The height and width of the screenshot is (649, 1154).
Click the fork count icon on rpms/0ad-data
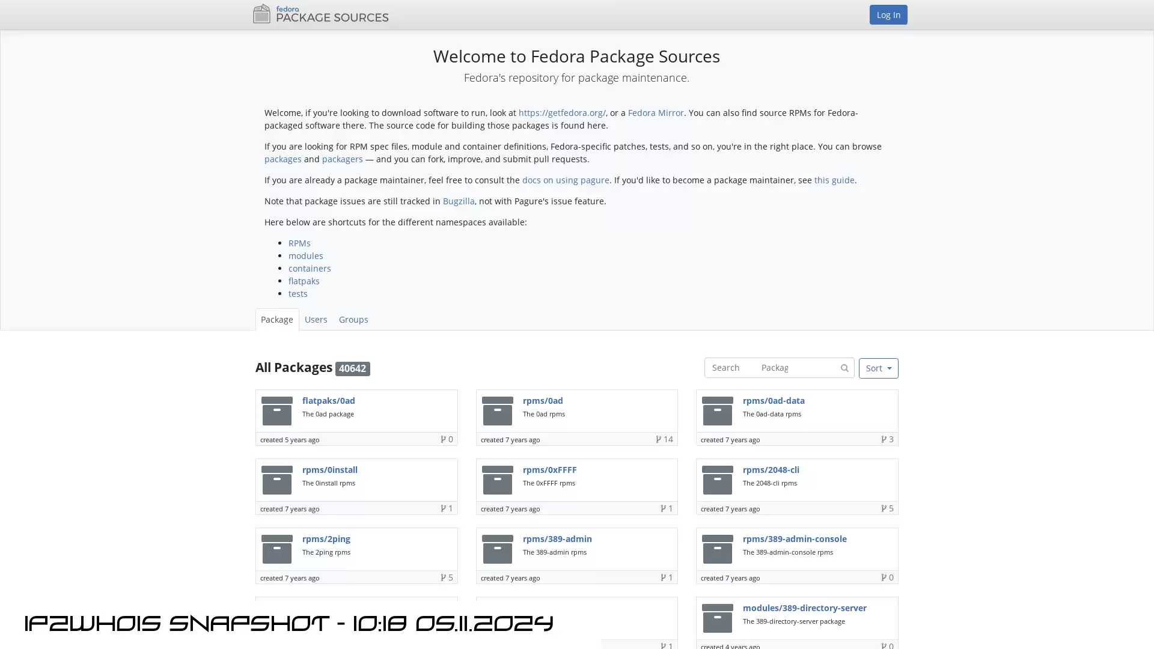(884, 439)
